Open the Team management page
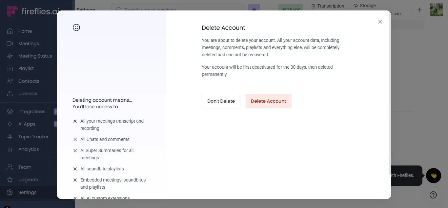 pyautogui.click(x=24, y=167)
